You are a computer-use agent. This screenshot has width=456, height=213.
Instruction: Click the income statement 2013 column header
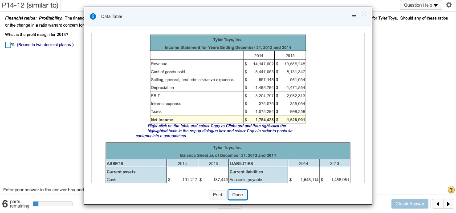click(290, 55)
